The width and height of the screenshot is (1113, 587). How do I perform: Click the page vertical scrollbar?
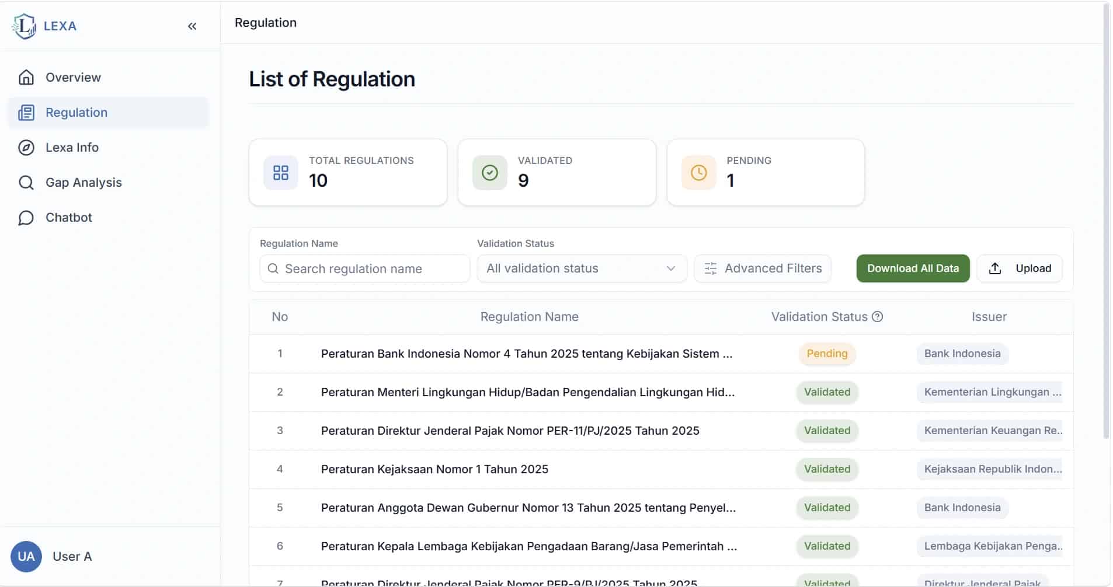(1106, 222)
